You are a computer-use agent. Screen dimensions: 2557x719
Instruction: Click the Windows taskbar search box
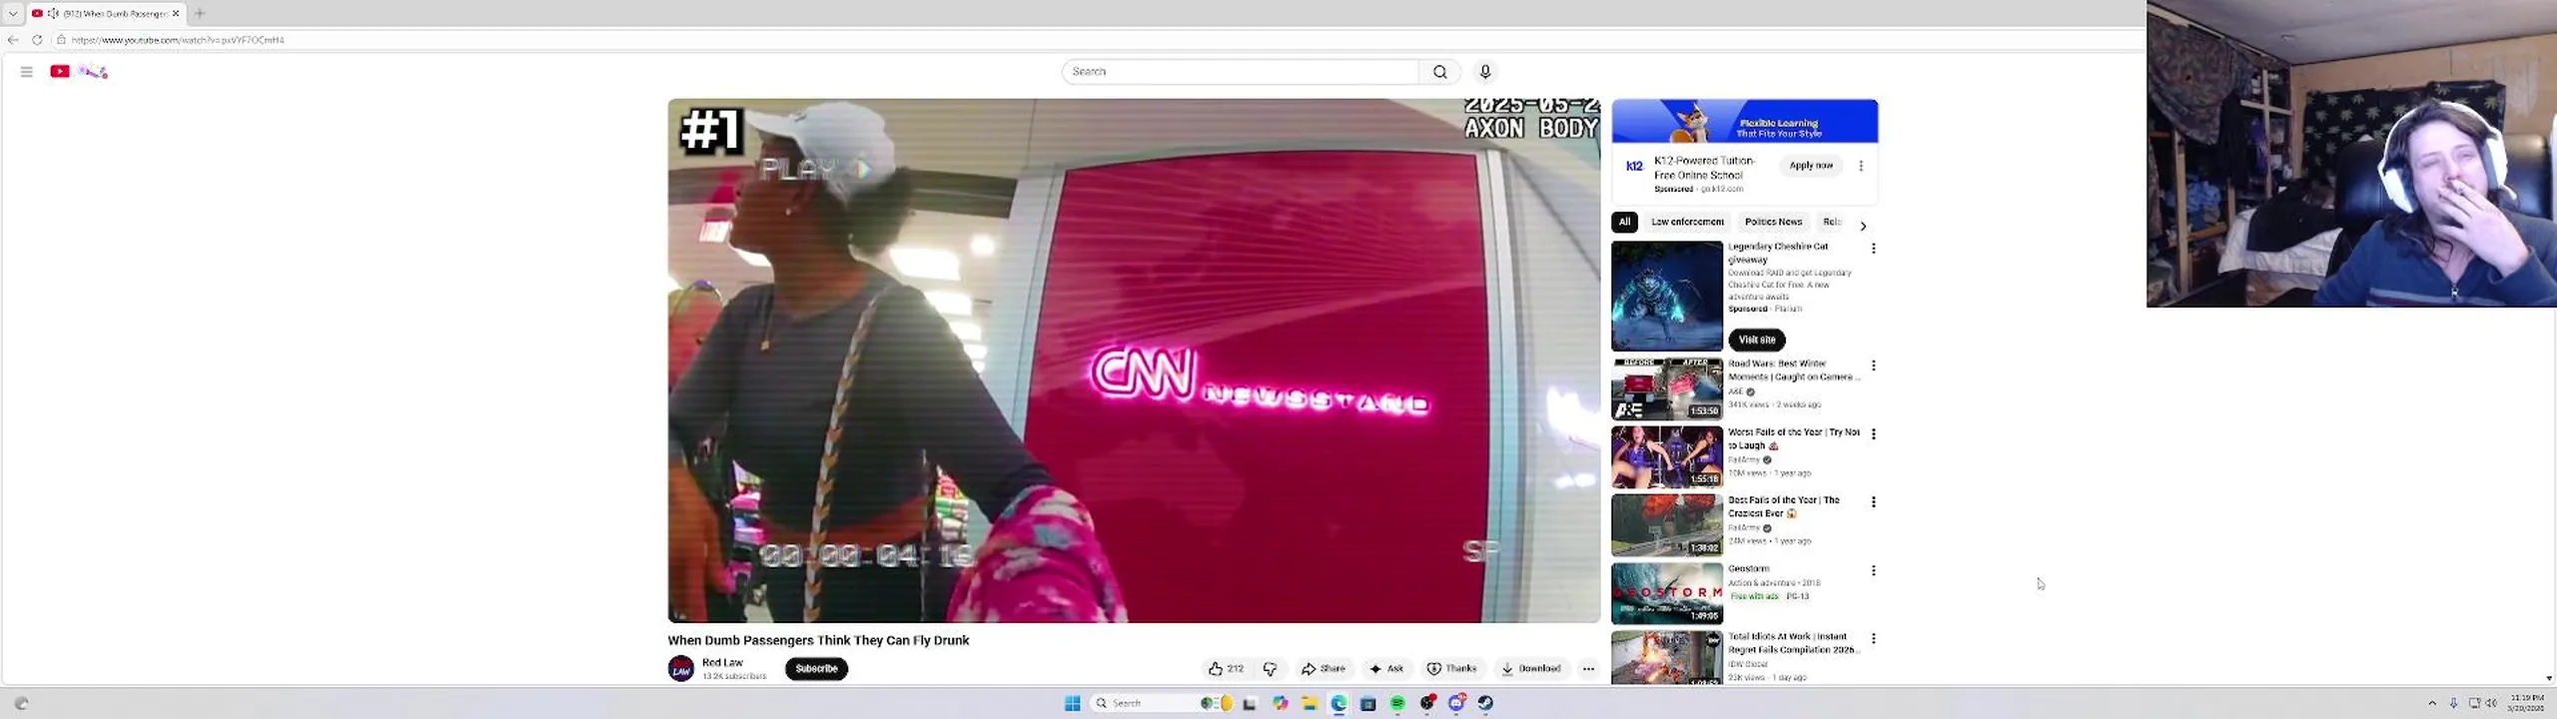1164,703
